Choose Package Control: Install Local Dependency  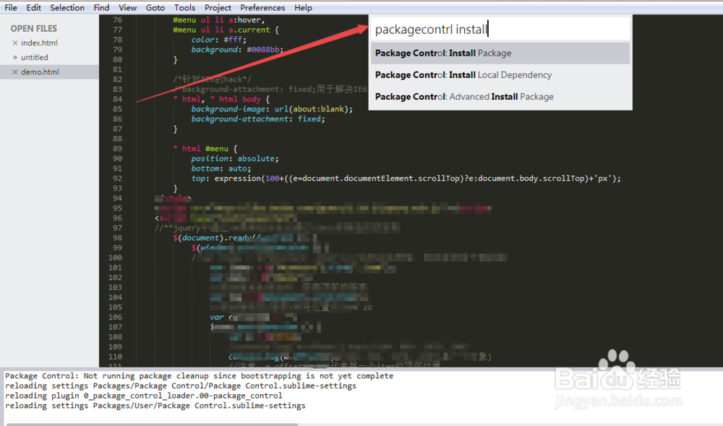tap(462, 74)
